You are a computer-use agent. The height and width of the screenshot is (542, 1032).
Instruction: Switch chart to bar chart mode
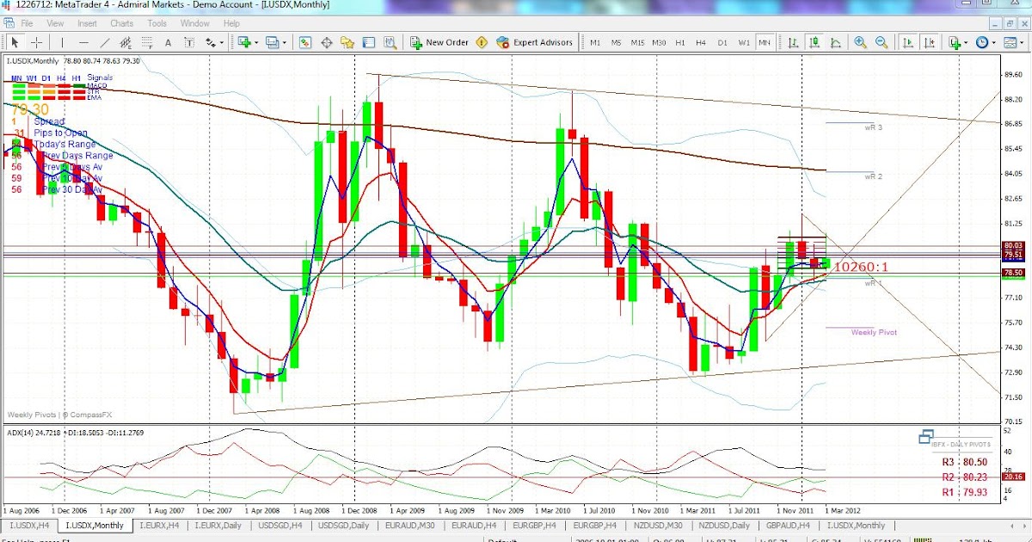point(793,42)
